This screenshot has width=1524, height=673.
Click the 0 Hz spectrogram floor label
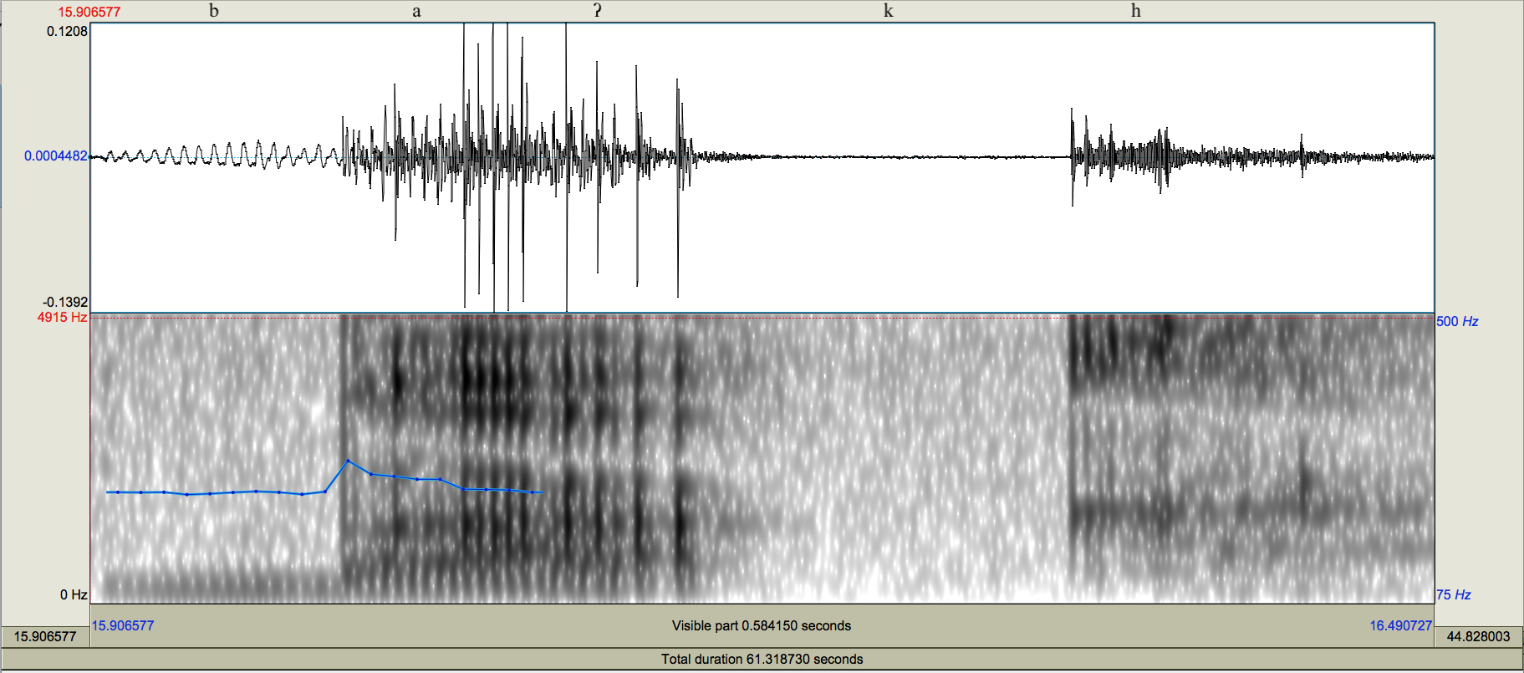tap(74, 594)
